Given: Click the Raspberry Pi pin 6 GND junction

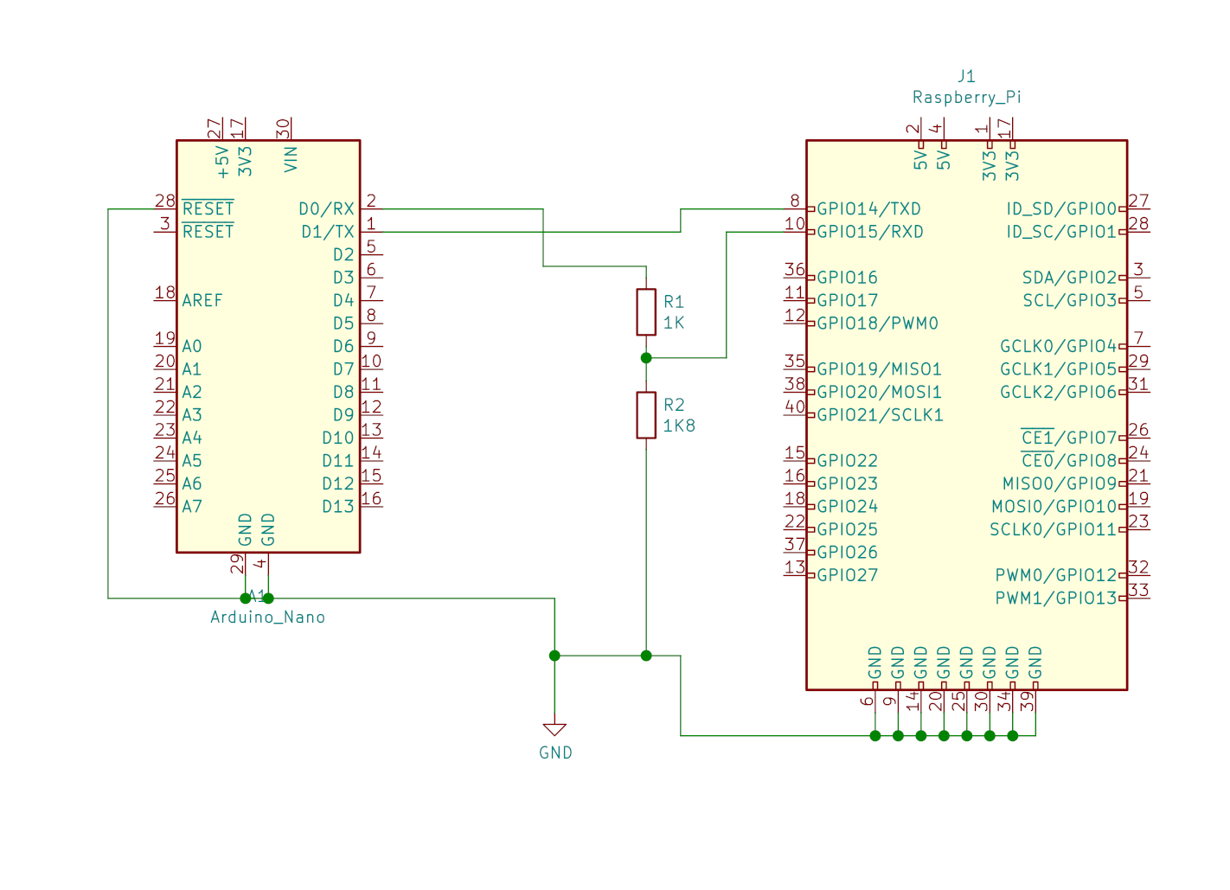Looking at the screenshot, I should 874,736.
